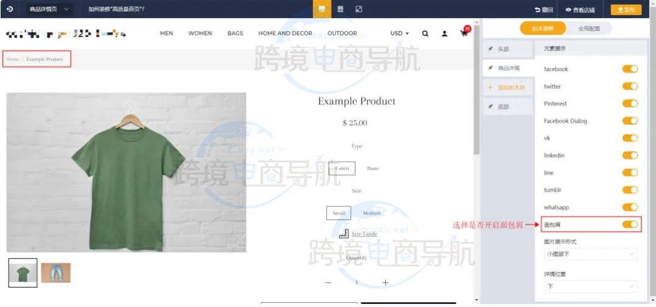Open the WOMEN navigation menu item
The image size is (656, 307).
coord(200,34)
